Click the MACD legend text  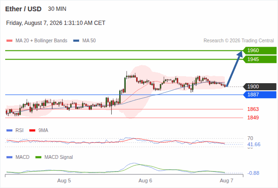pyautogui.click(x=23, y=157)
